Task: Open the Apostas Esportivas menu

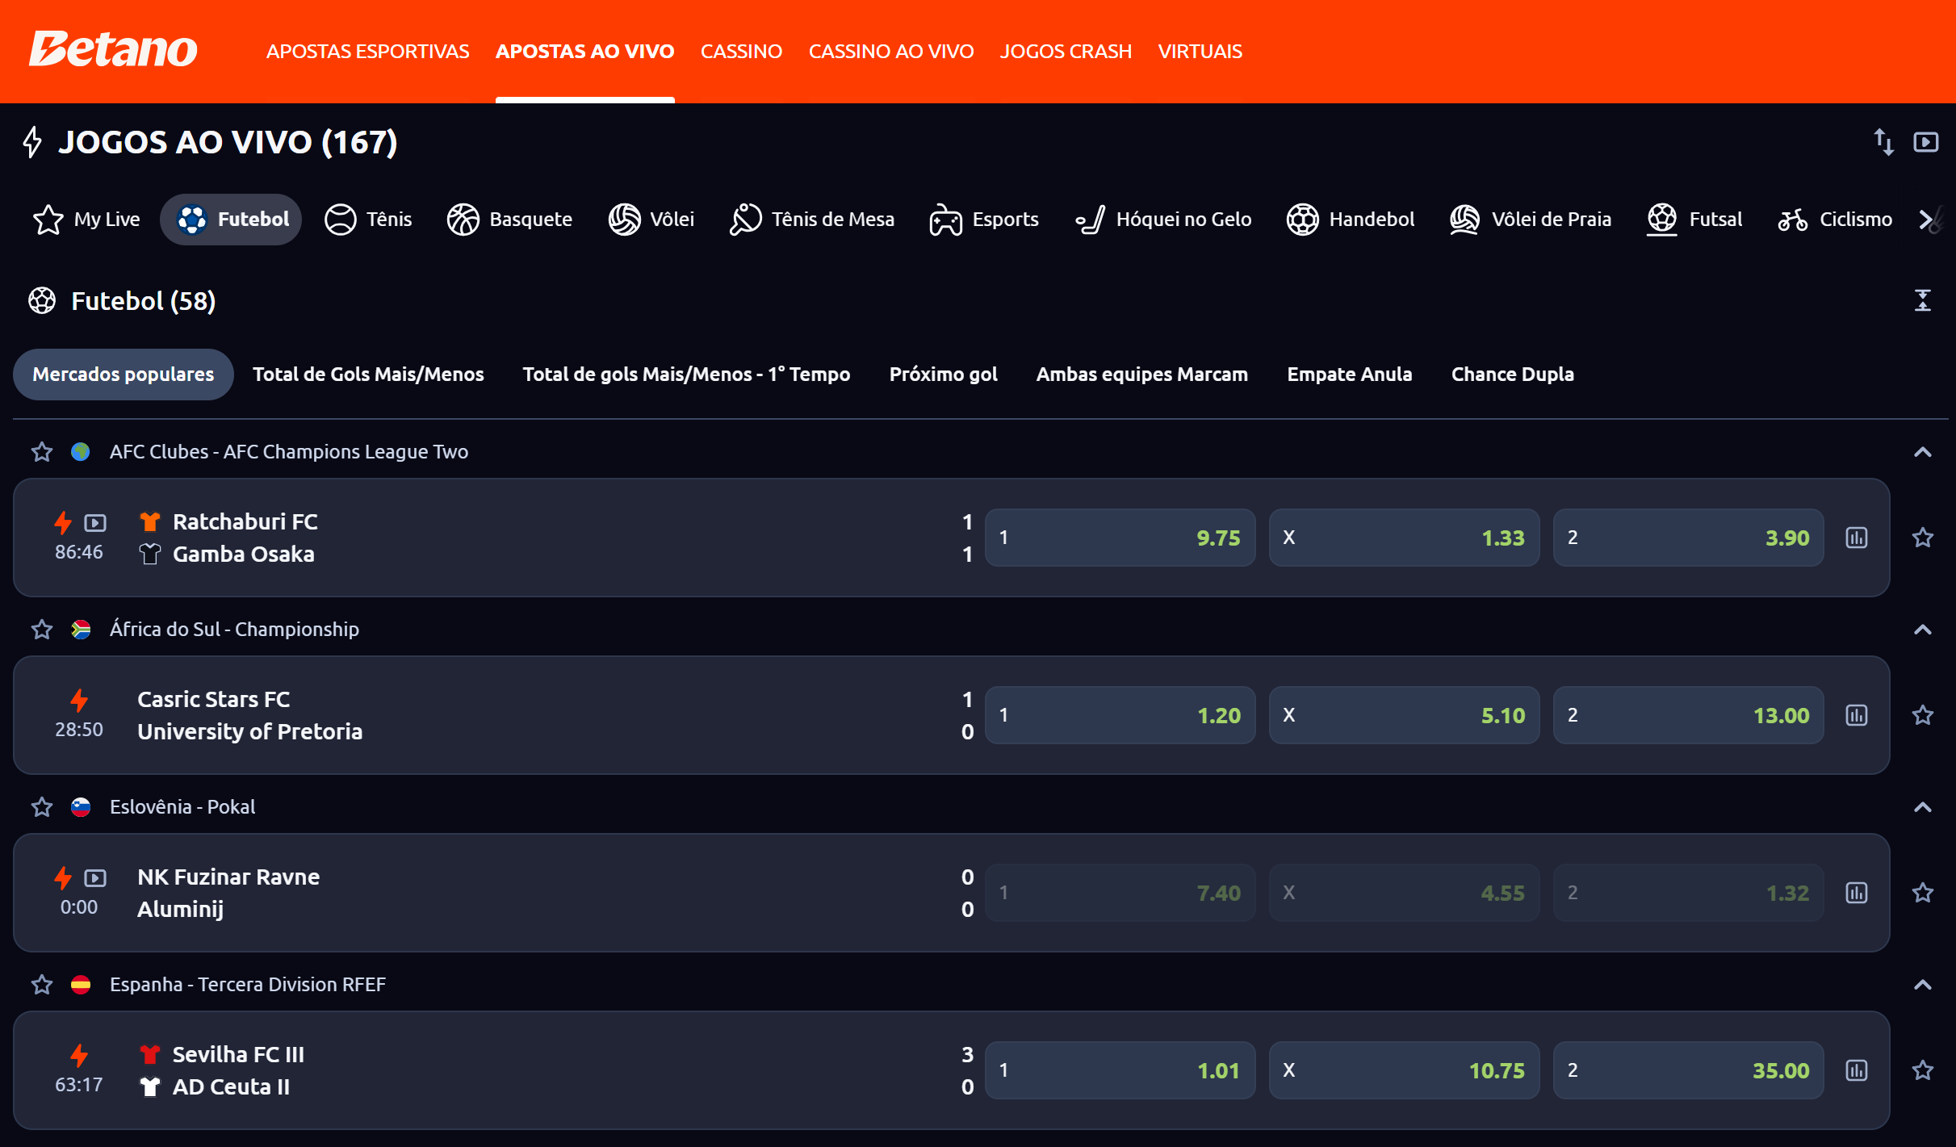Action: (367, 52)
